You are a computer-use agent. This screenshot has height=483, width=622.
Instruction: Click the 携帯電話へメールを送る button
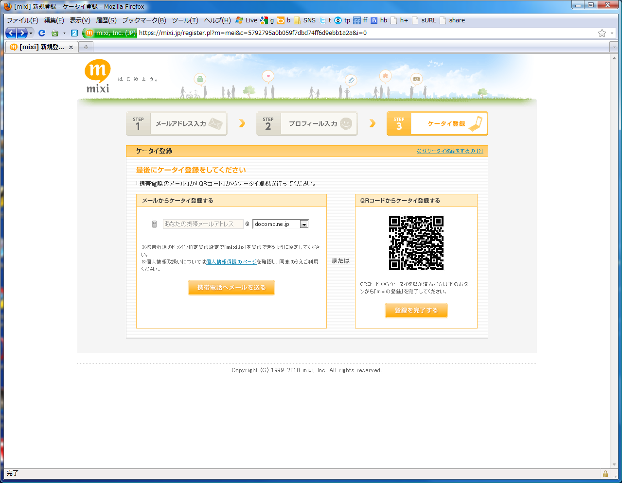(231, 288)
